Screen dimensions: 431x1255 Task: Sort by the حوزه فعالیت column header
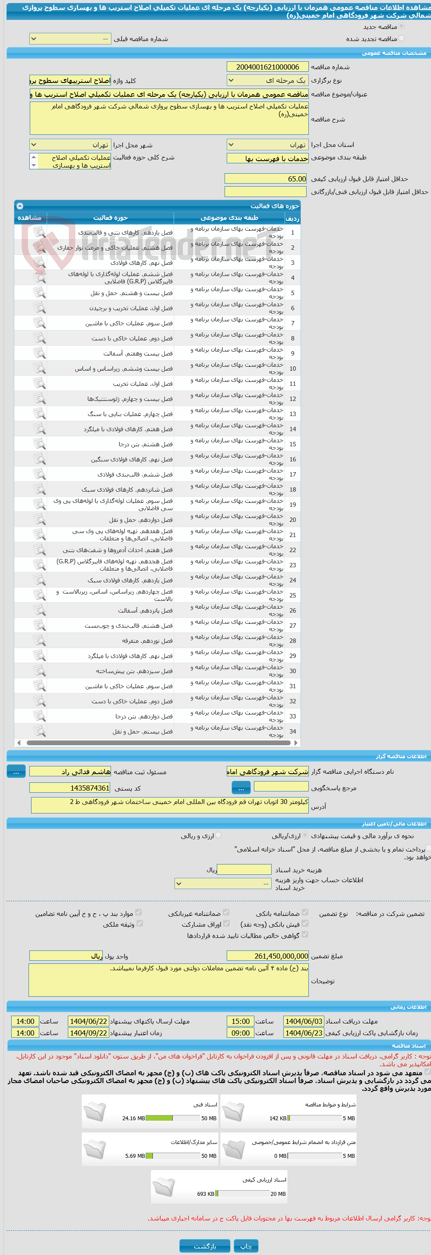(111, 218)
